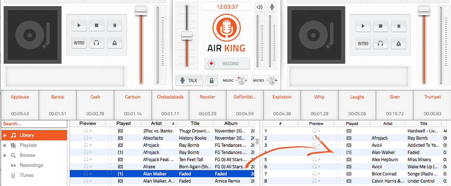Screen dimensions: 451x186
Task: Preview playlist track 6 Avicii Wake Me Up
Action: 314,166
